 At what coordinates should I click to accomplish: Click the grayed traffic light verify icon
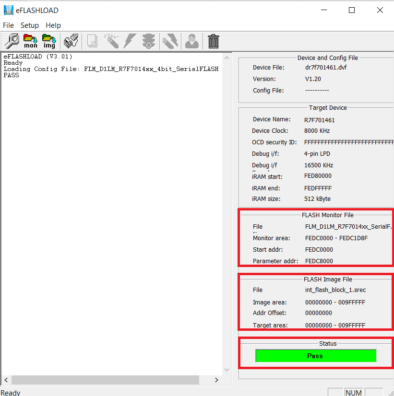(149, 41)
